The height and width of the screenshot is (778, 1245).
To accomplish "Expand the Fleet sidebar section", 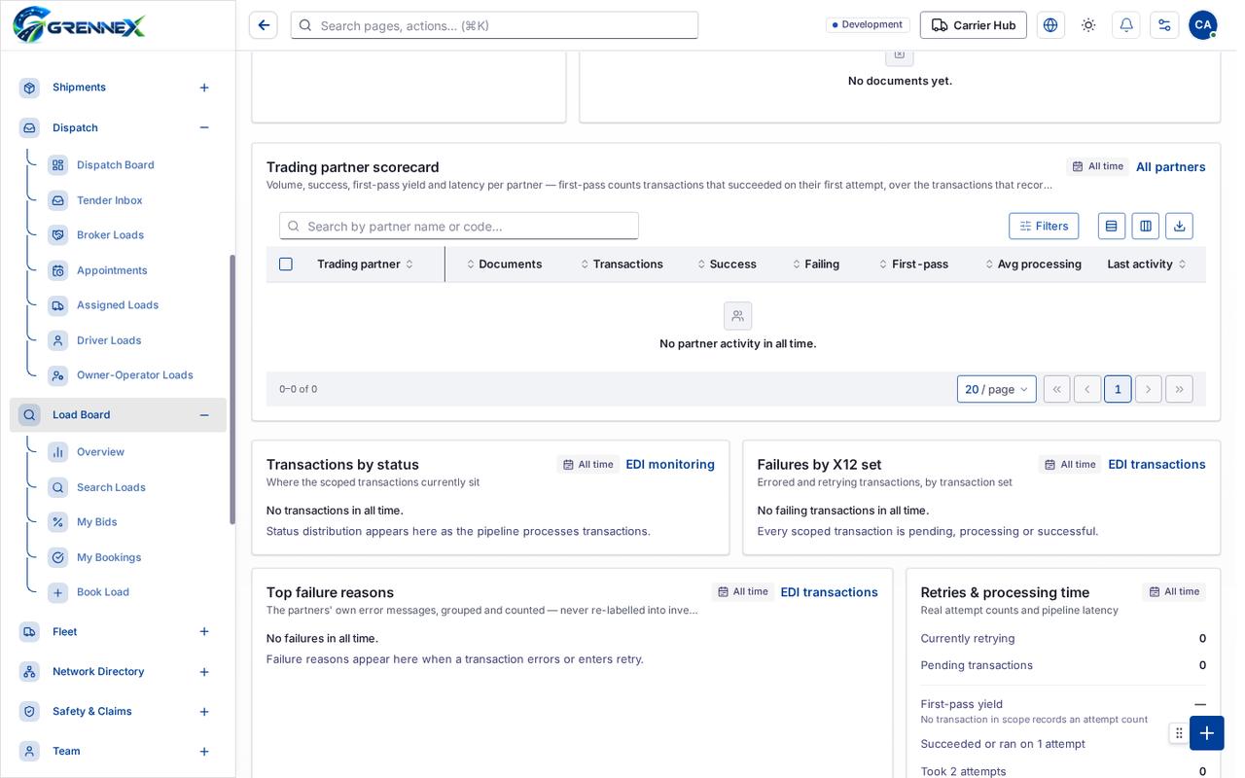I will pos(204,632).
